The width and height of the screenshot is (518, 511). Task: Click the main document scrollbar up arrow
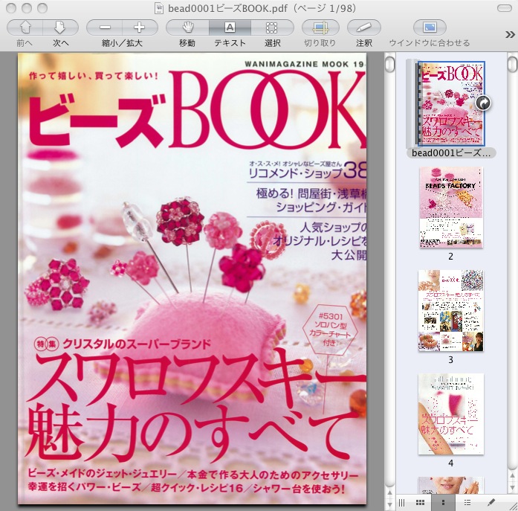pos(390,494)
